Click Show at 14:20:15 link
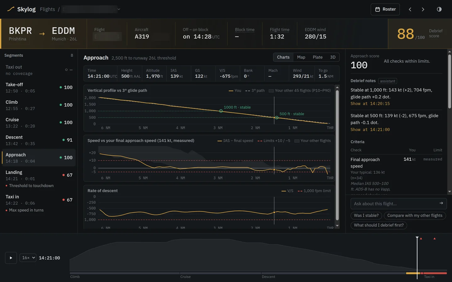 [370, 104]
